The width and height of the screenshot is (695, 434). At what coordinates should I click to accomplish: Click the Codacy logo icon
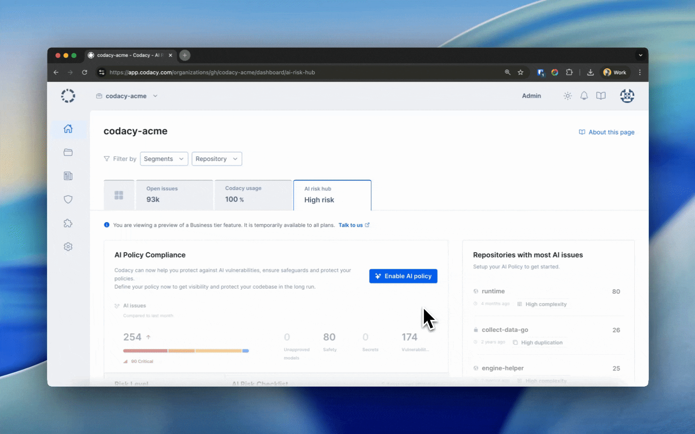coord(68,96)
